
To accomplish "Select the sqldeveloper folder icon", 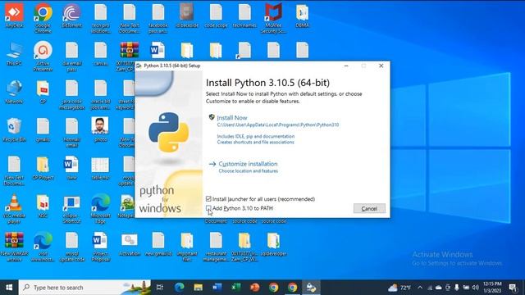I will tap(273, 244).
